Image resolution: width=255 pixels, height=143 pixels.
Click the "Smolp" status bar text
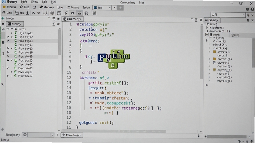point(5,140)
